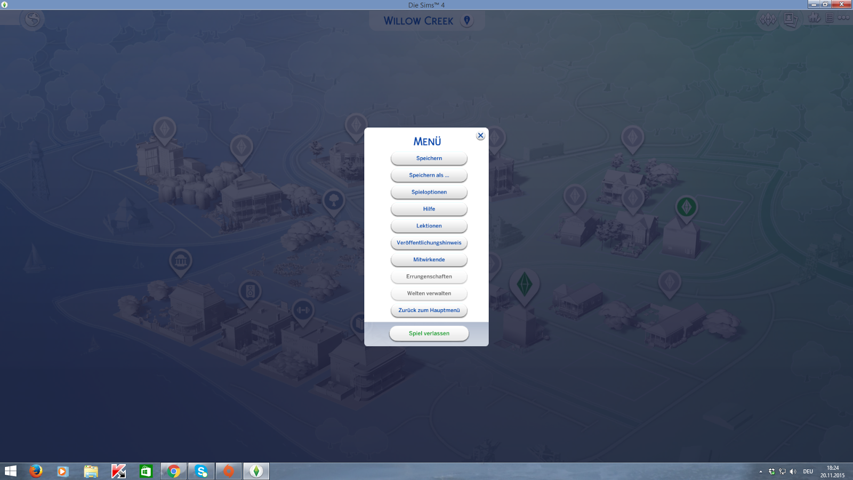Screen dimensions: 853x480
Task: Click the list notebook icon at top right
Action: (830, 18)
